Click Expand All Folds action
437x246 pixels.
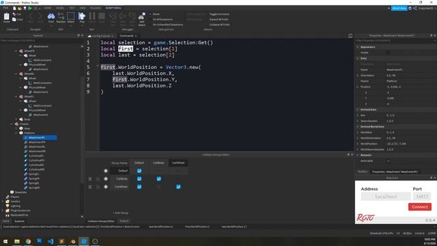coord(218,20)
